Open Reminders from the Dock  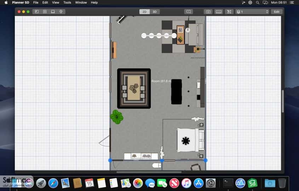click(114, 183)
